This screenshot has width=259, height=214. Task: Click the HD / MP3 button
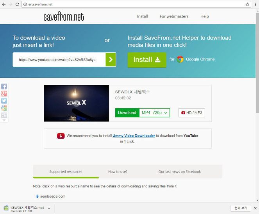tap(192, 112)
